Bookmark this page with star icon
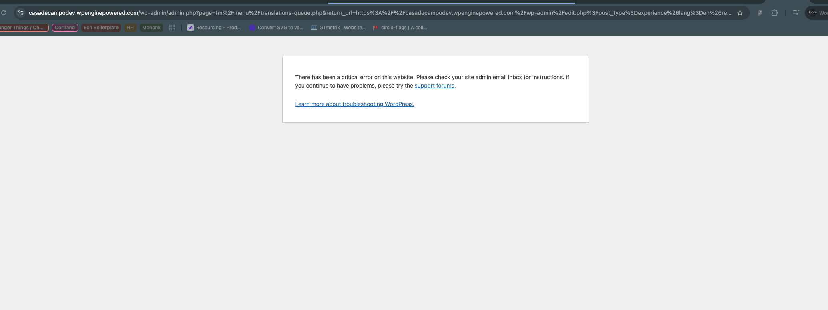828x310 pixels. tap(740, 13)
